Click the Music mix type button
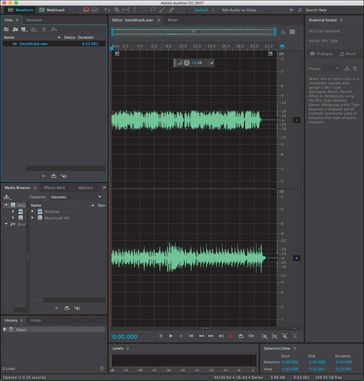Image resolution: width=364 pixels, height=381 pixels. (x=348, y=54)
